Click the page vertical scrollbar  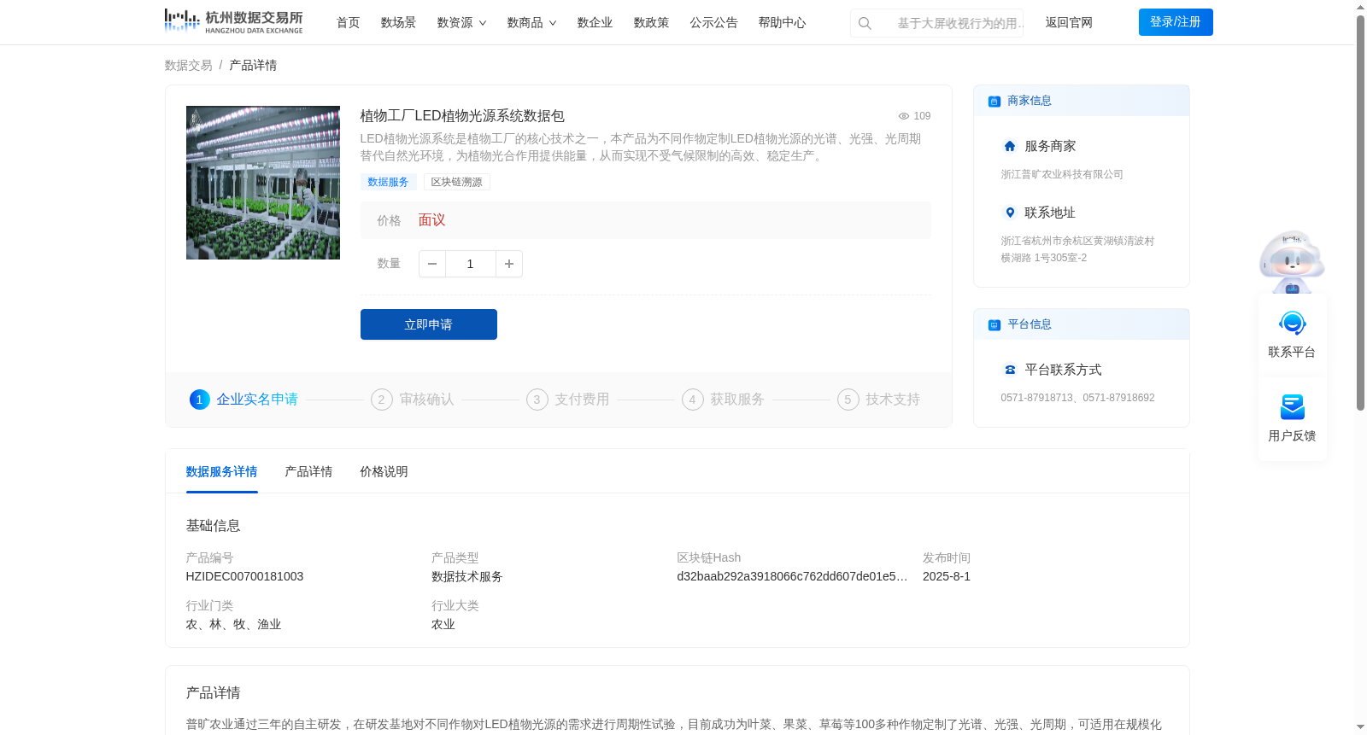[1360, 213]
